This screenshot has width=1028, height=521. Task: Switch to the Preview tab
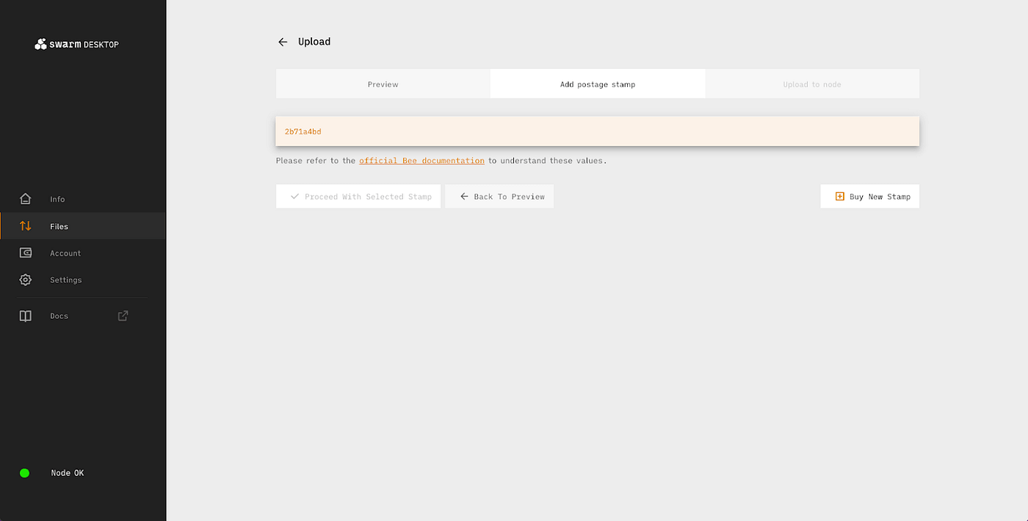(x=383, y=84)
